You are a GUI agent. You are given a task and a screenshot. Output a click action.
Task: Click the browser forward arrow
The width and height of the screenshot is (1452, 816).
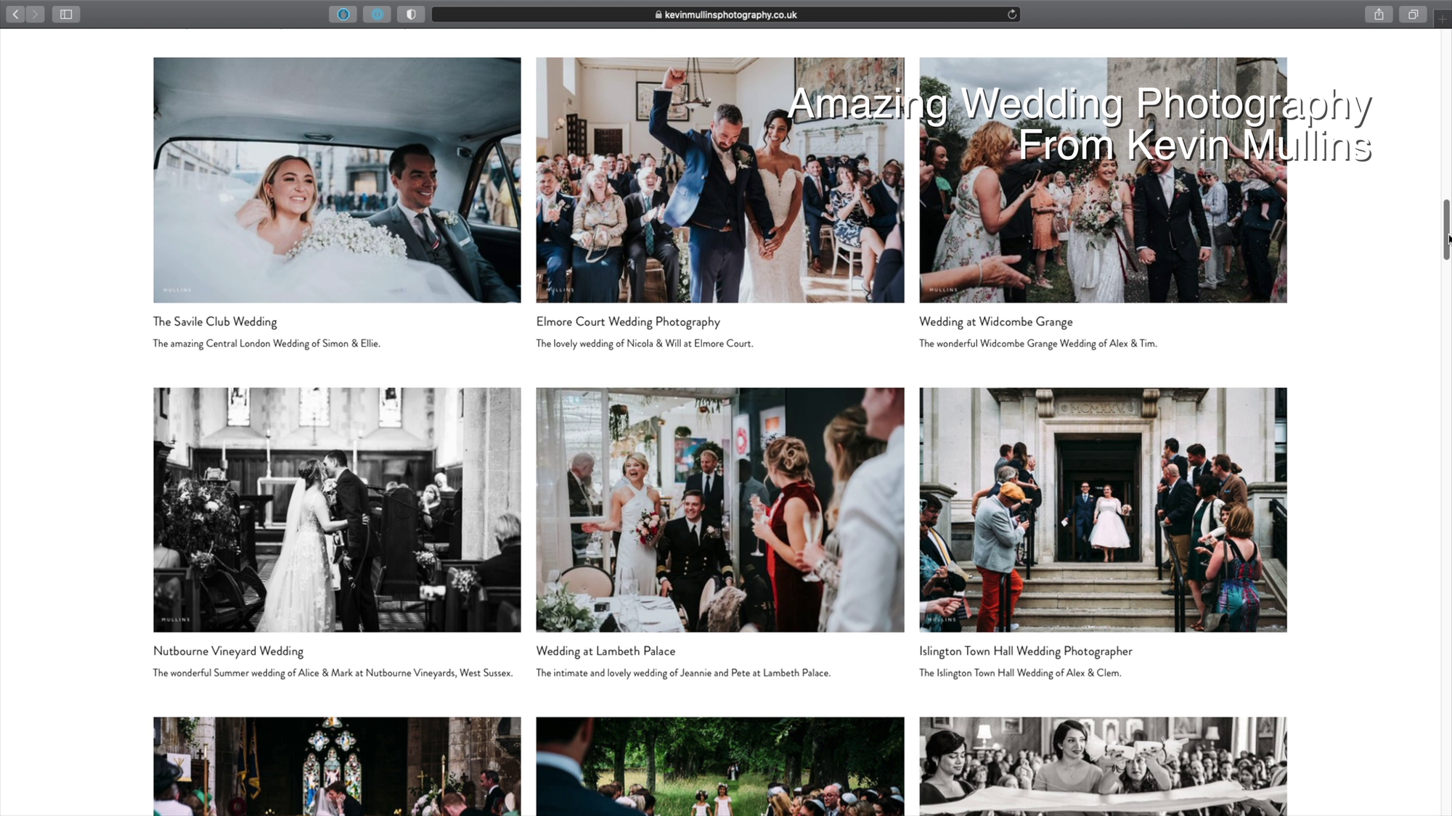[x=35, y=14]
